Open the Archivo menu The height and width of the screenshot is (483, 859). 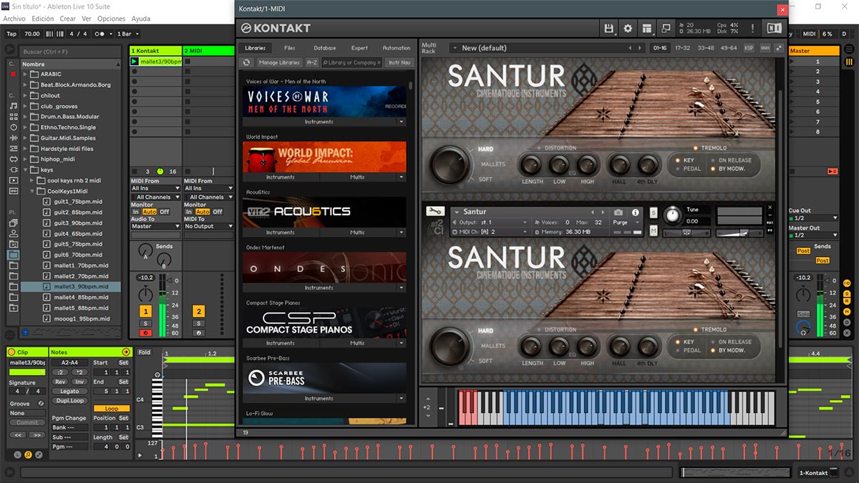pos(14,19)
